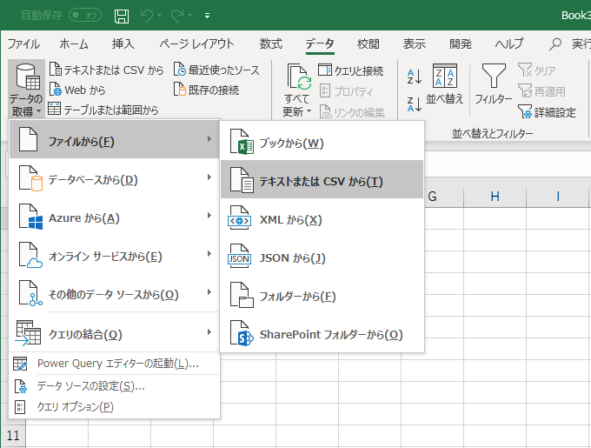
Task: Open the Redo history dropdown arrow
Action: click(190, 16)
